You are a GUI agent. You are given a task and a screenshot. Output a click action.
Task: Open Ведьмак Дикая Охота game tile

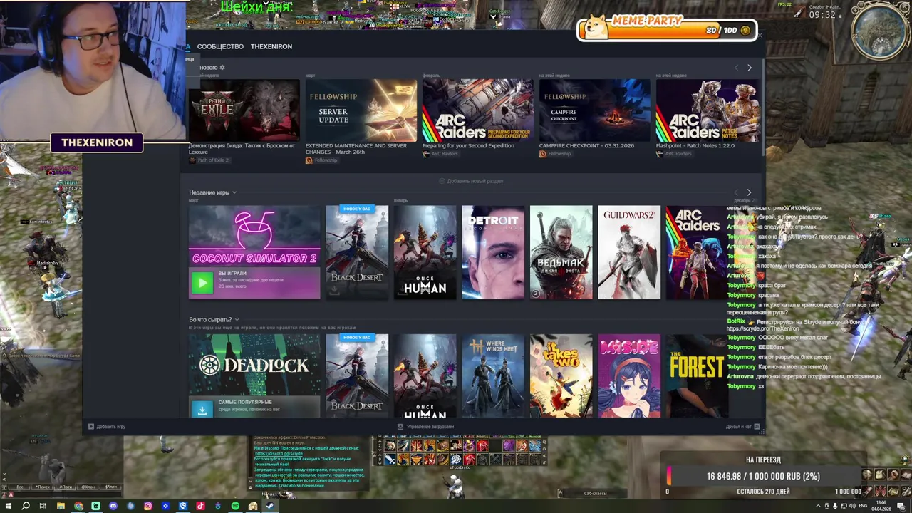(561, 252)
